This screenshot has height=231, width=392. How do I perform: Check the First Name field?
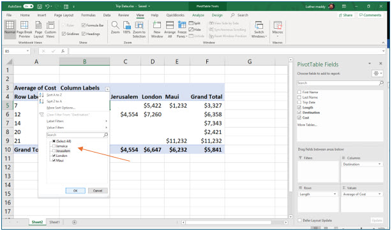(299, 93)
